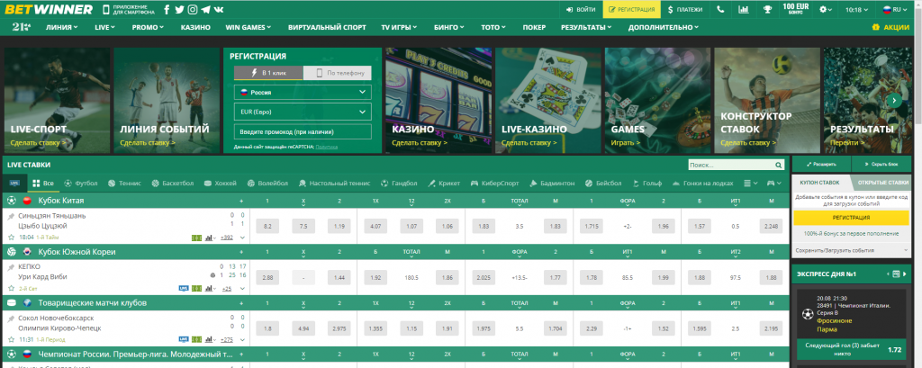The image size is (922, 368).
Task: Click the ВОЙТИ login button
Action: [581, 9]
